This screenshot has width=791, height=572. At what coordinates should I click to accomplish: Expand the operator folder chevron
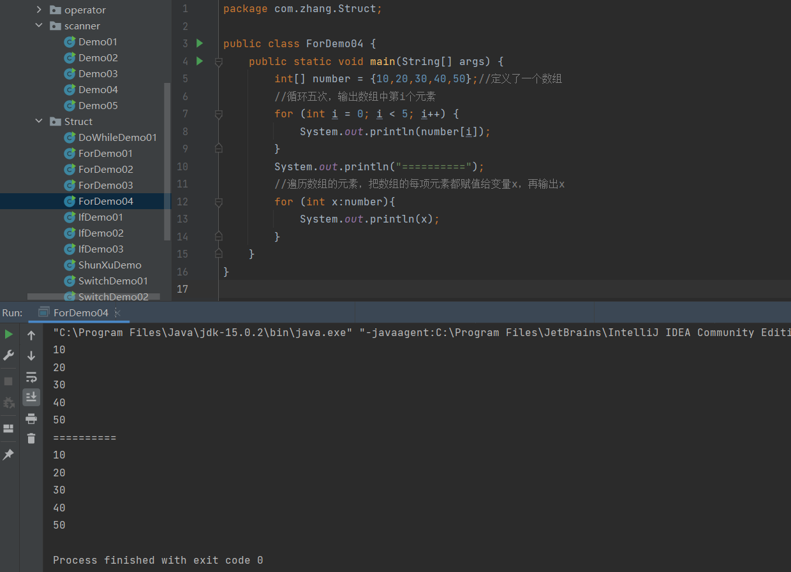coord(39,10)
